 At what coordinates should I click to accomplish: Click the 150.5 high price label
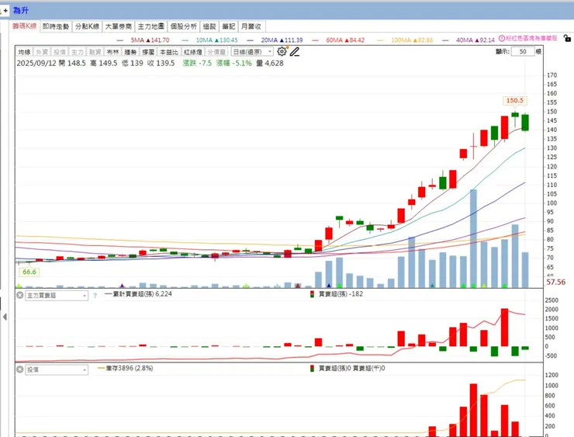(514, 100)
